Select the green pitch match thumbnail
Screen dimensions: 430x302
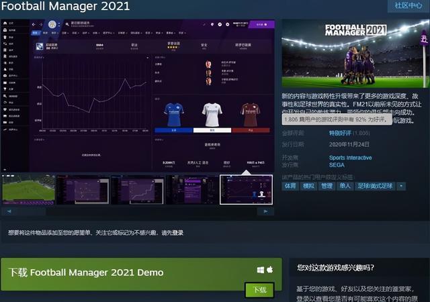point(28,190)
